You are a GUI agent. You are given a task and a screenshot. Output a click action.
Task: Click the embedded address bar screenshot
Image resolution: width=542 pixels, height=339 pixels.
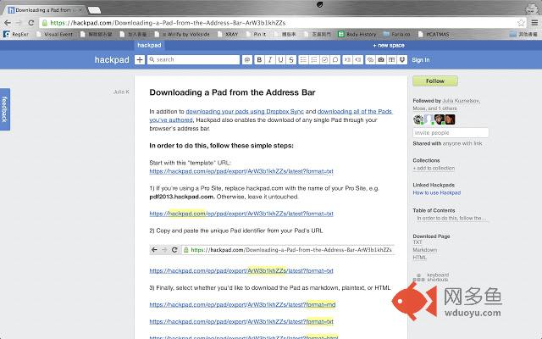click(x=272, y=250)
